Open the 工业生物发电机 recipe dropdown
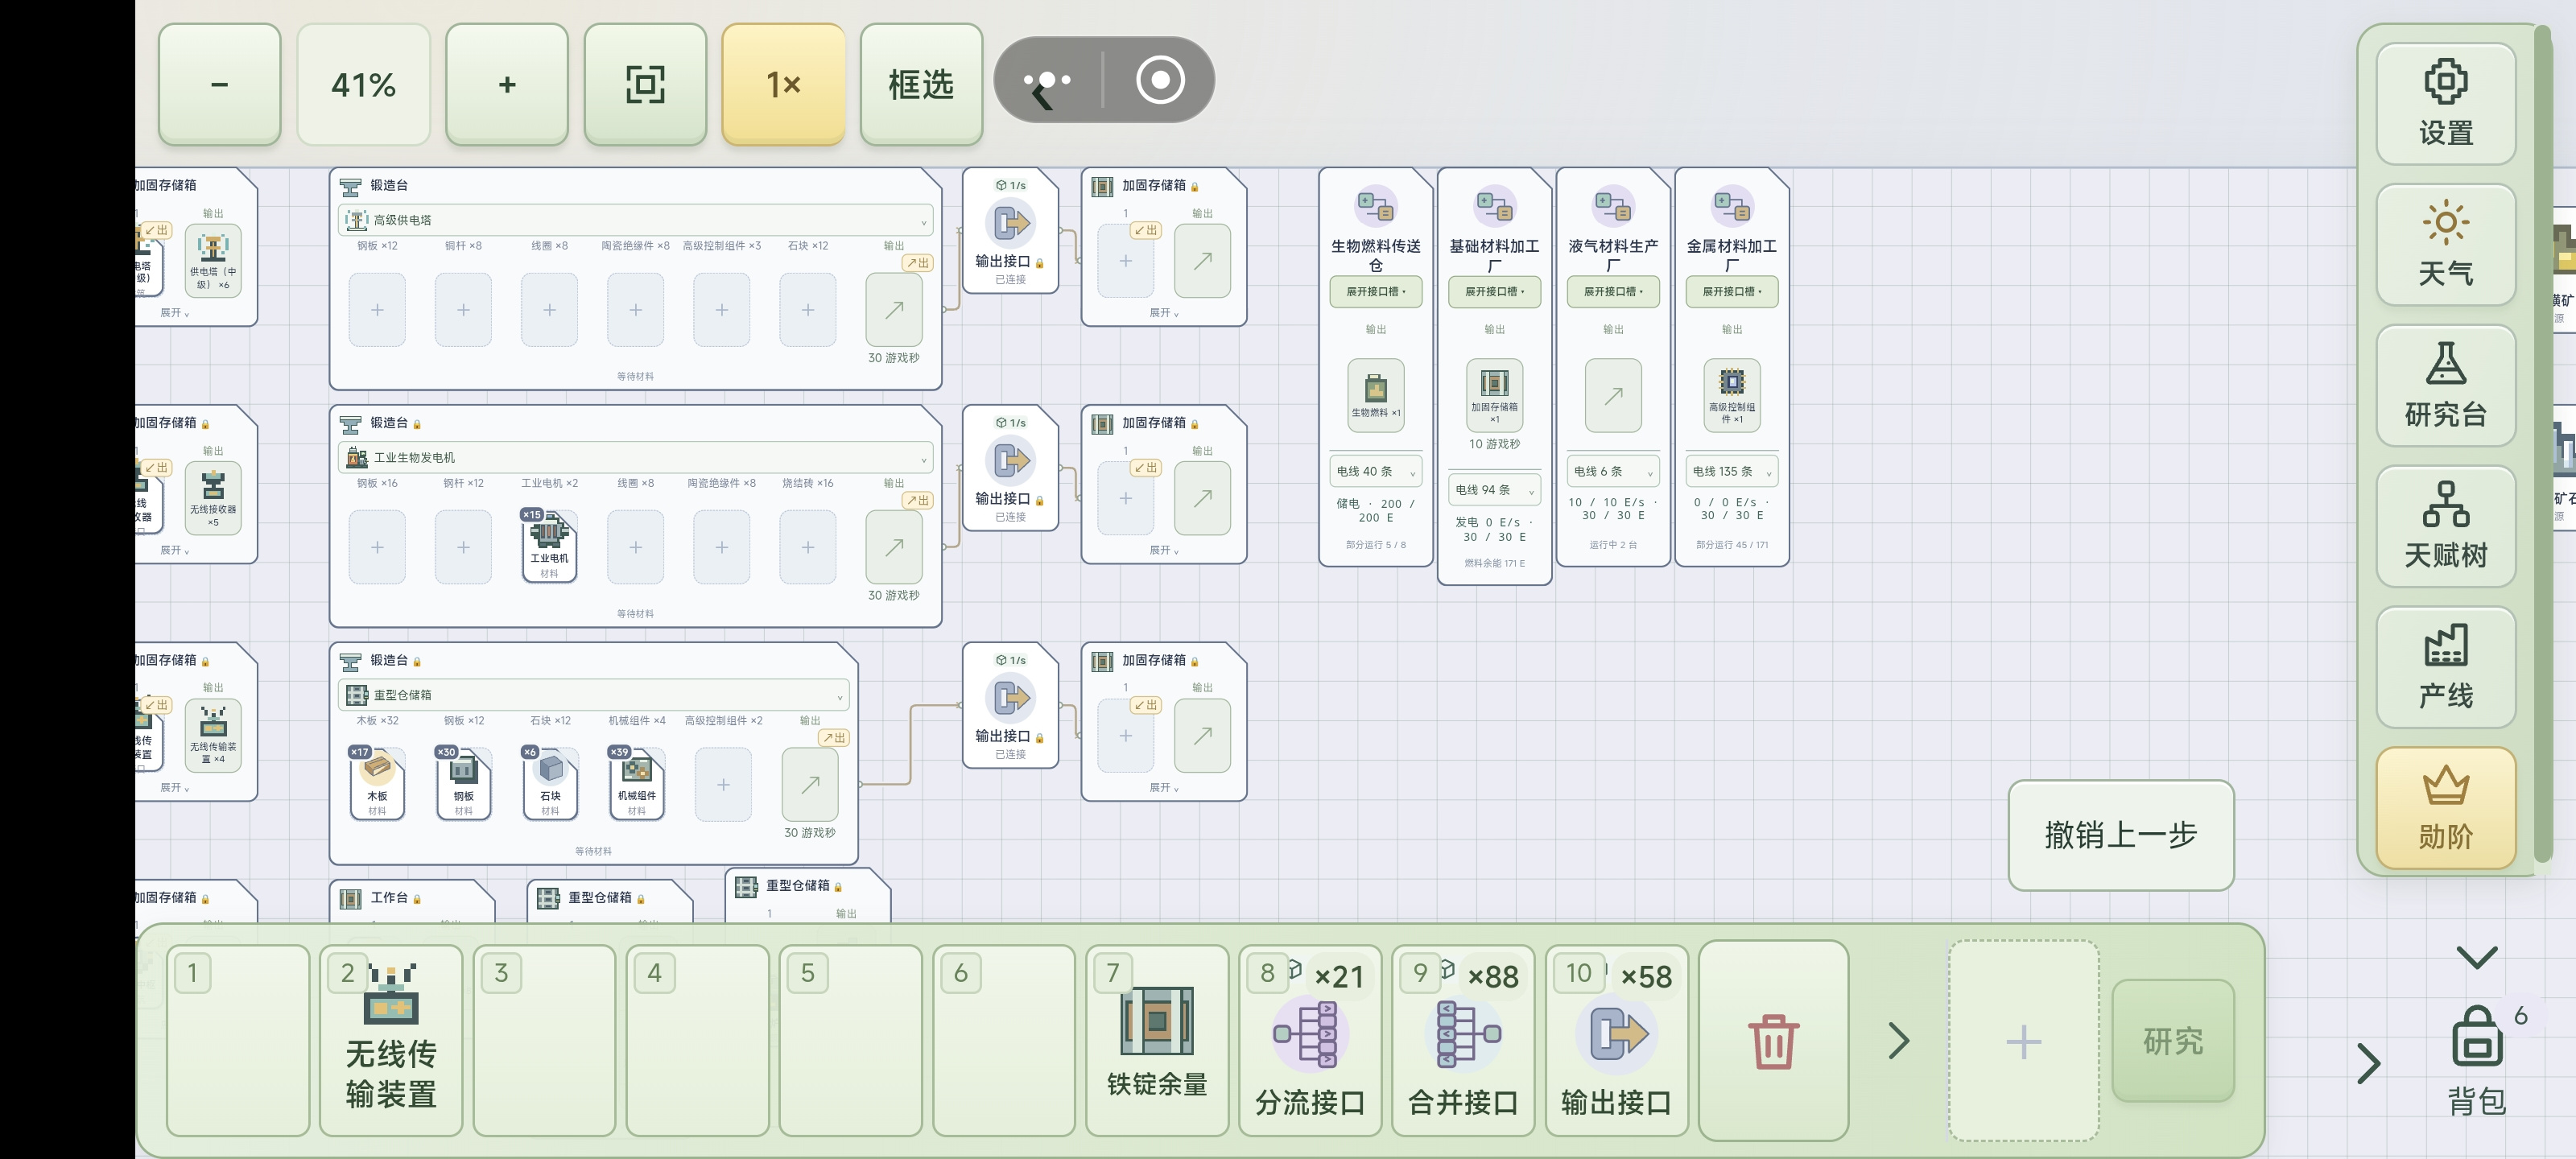The width and height of the screenshot is (2576, 1159). [635, 457]
